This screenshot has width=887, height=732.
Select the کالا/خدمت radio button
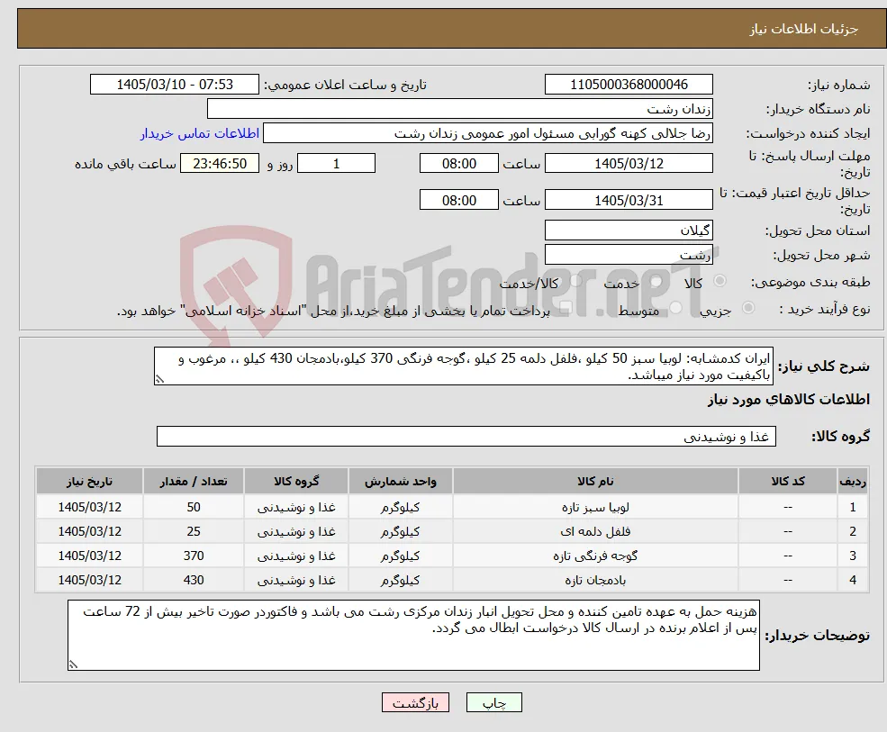click(x=575, y=281)
